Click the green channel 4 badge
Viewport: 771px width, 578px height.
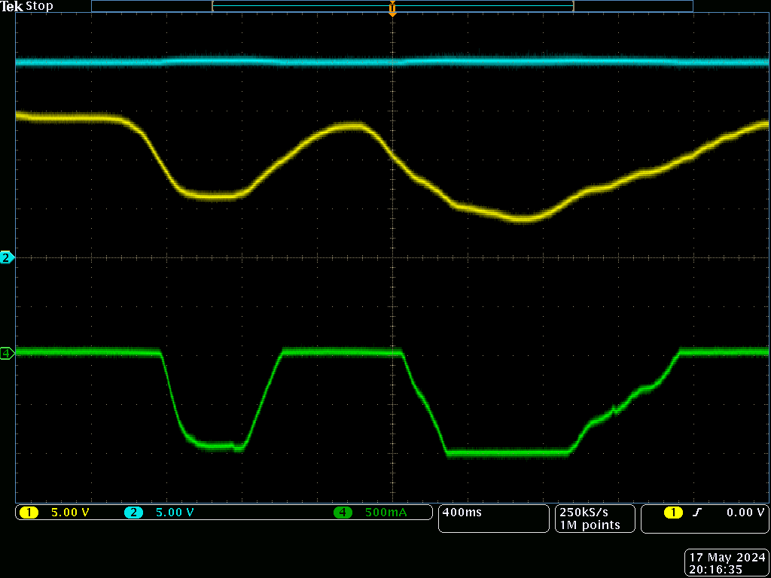[x=343, y=513]
